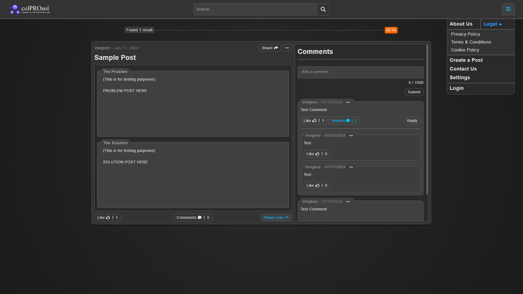Select Contact Us menu item

[463, 69]
